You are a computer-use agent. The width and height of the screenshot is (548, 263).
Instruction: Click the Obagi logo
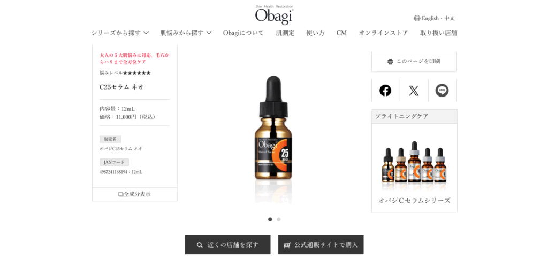(x=275, y=15)
